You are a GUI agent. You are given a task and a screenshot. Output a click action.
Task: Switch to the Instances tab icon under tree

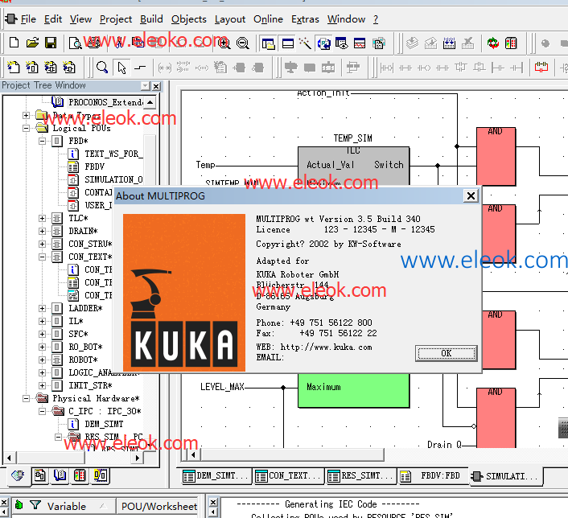click(101, 475)
